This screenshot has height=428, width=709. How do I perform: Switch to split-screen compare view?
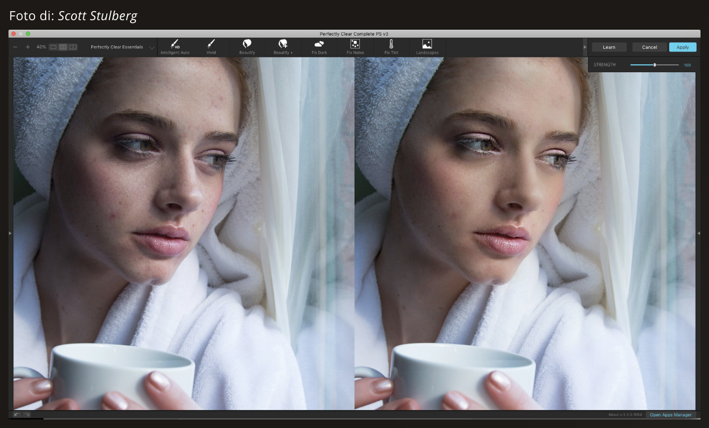point(73,47)
